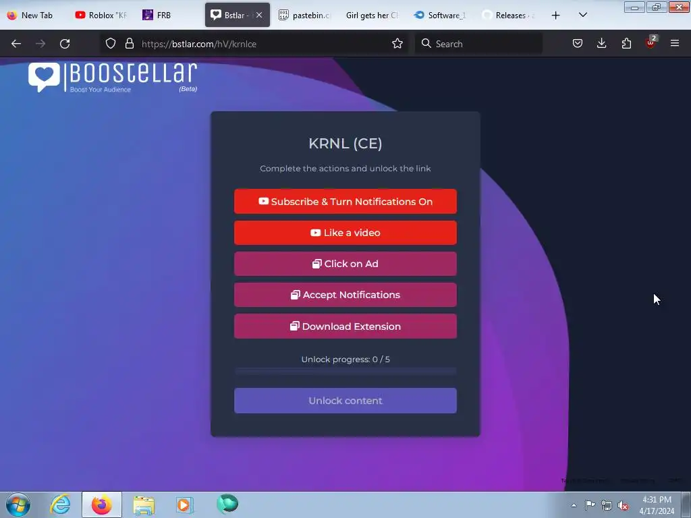The height and width of the screenshot is (518, 691).
Task: Open the Windows Start menu
Action: [x=18, y=505]
